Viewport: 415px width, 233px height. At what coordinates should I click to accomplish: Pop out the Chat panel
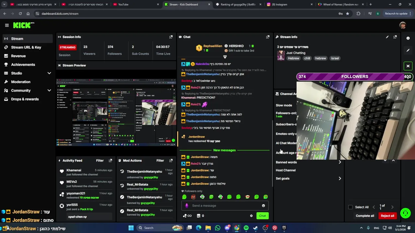tap(268, 37)
